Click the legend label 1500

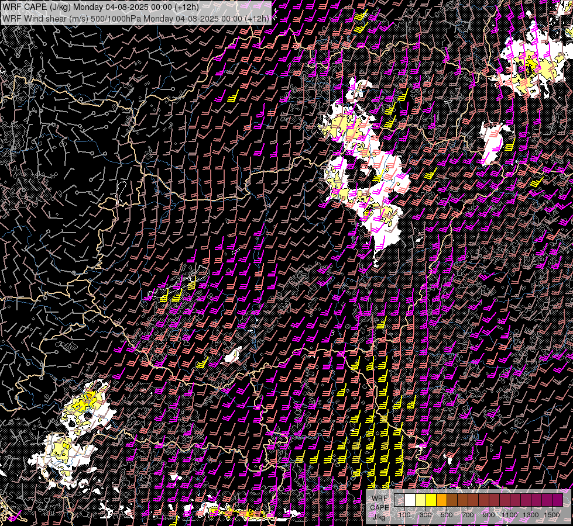coord(552,515)
